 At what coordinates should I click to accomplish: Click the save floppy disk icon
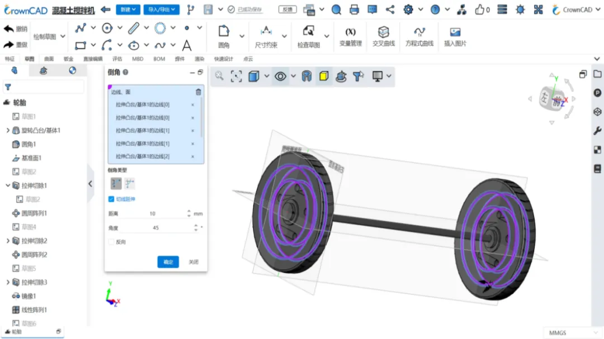click(x=208, y=9)
